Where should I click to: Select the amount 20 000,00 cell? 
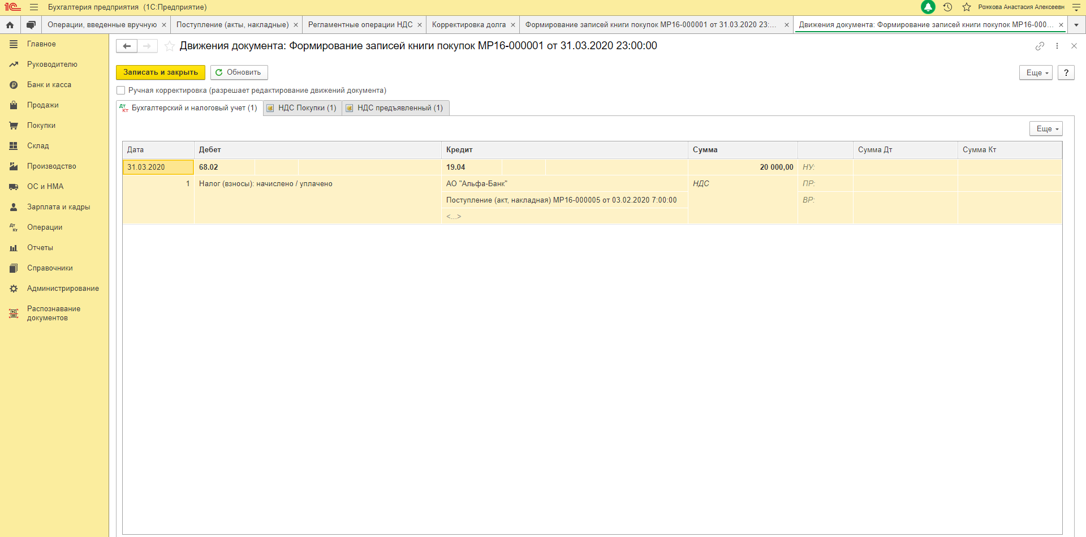tap(743, 167)
